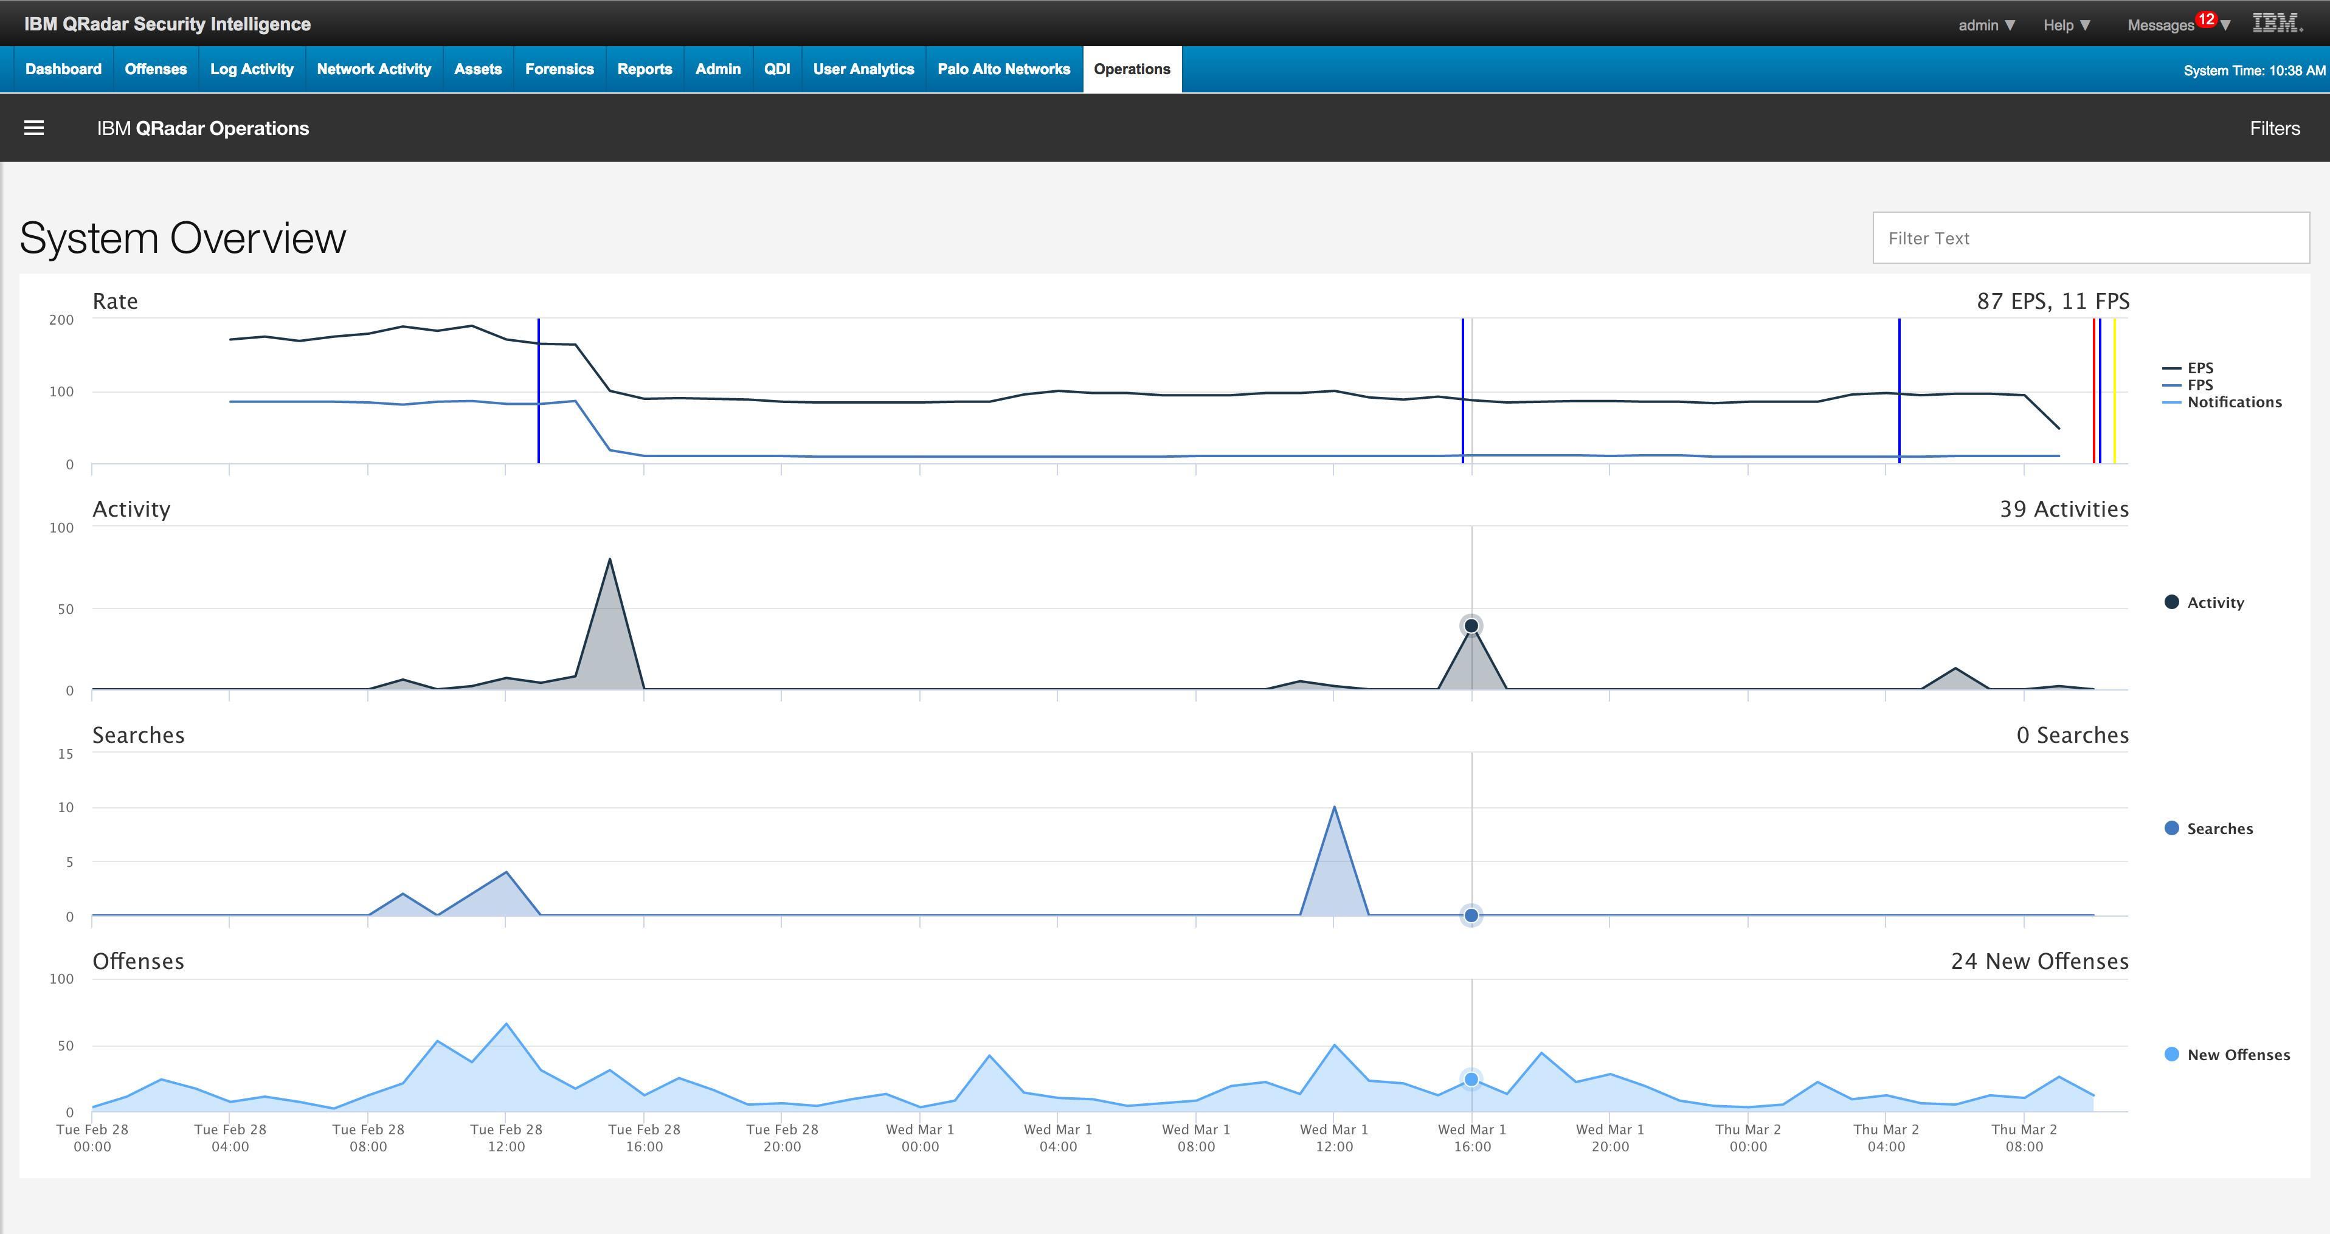This screenshot has height=1234, width=2330.
Task: Expand the admin user dropdown
Action: 1986,26
